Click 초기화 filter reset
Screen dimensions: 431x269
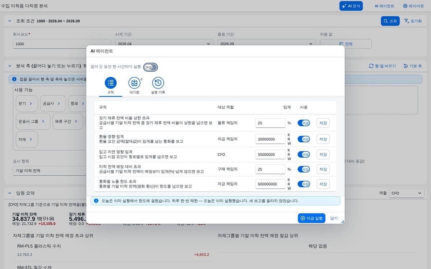click(x=413, y=21)
